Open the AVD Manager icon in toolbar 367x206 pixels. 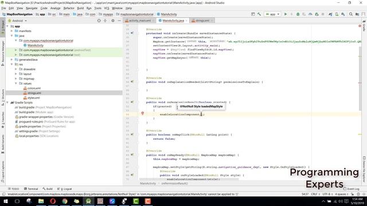[x=337, y=14]
